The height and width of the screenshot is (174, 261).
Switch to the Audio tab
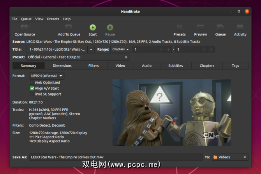[147, 66]
